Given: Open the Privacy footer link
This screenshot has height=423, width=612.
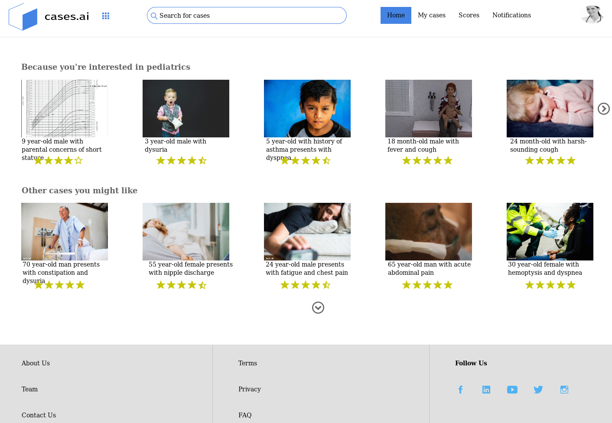Looking at the screenshot, I should (x=250, y=389).
